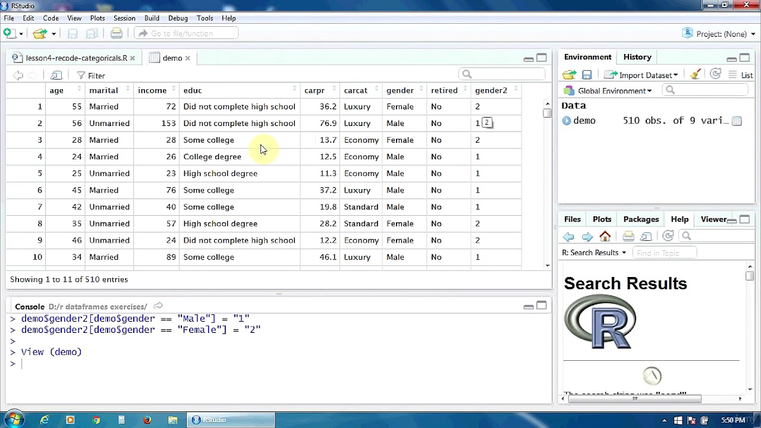Maximize the source pane
761x428 pixels.
click(542, 58)
